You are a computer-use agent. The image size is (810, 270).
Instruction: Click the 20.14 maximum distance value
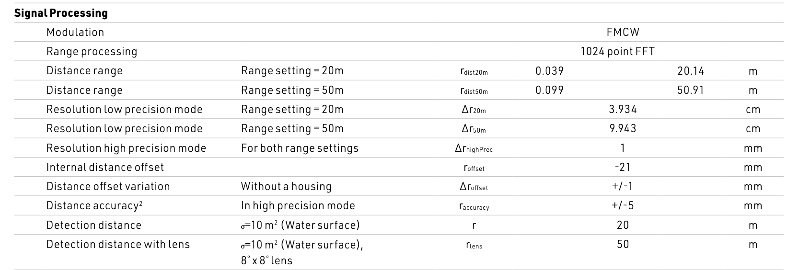(691, 71)
